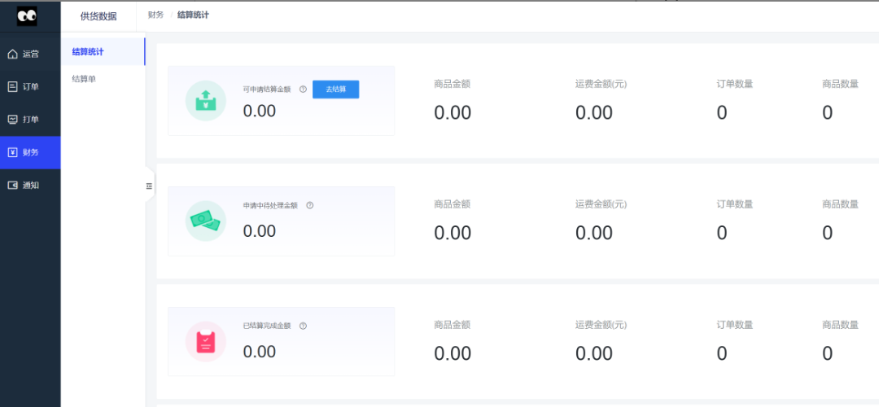
Task: Click help icon beside 可申请结算金额
Action: point(303,90)
